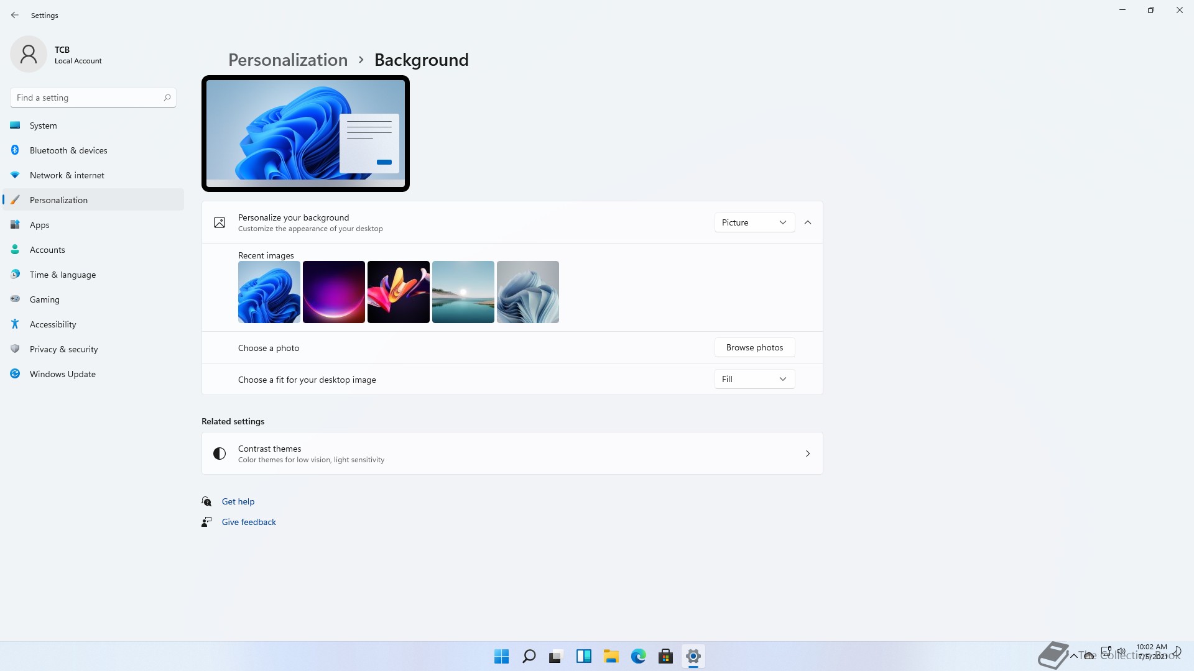
Task: Open Accounts settings category
Action: click(x=93, y=250)
